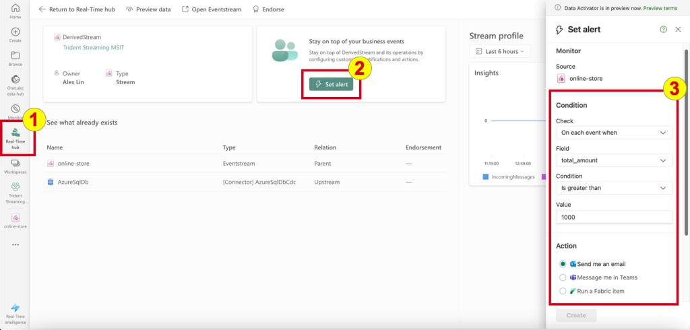690x330 pixels.
Task: Return to Real-Time hub
Action: [x=77, y=9]
